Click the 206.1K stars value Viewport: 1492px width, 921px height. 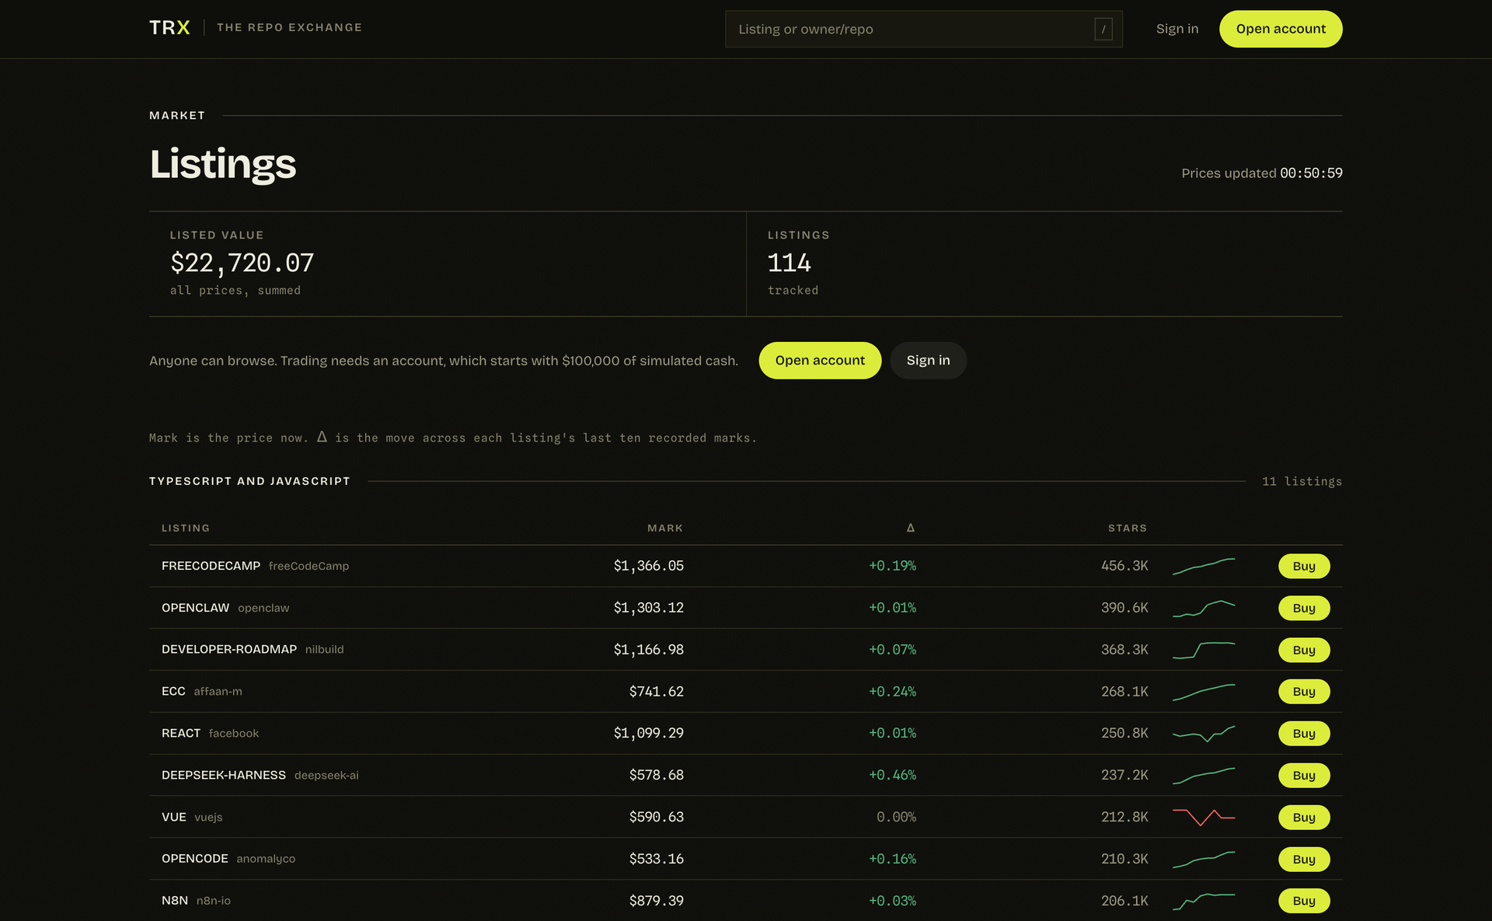coord(1124,901)
